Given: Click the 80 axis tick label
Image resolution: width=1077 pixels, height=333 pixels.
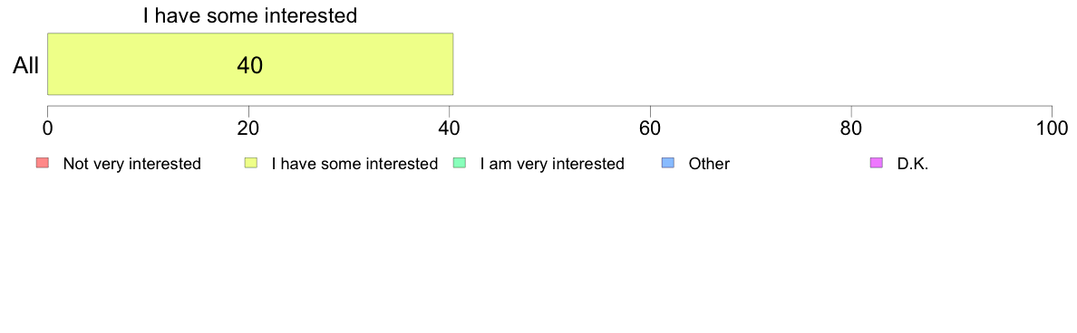Looking at the screenshot, I should pyautogui.click(x=851, y=128).
